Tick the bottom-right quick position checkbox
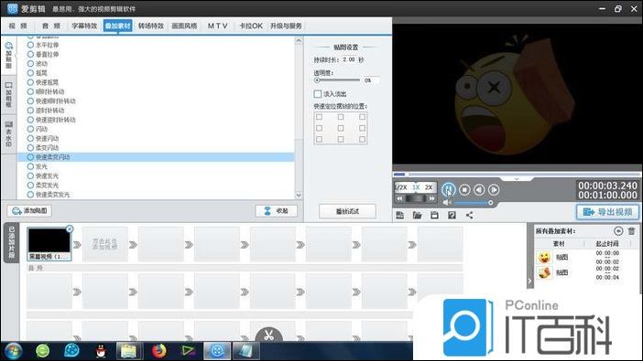Screen dimensions: 643x361 pyautogui.click(x=362, y=139)
